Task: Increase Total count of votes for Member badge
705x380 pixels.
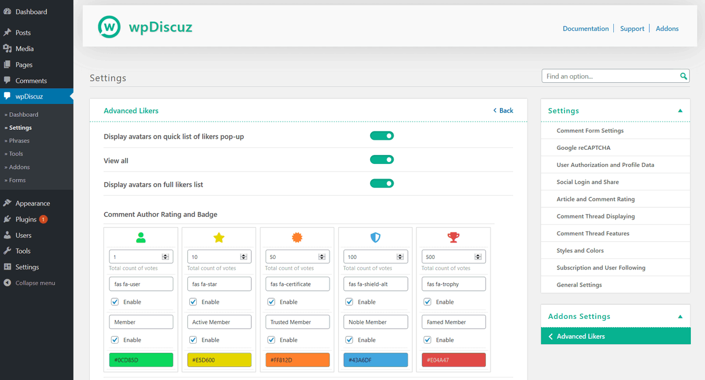Action: coord(165,254)
